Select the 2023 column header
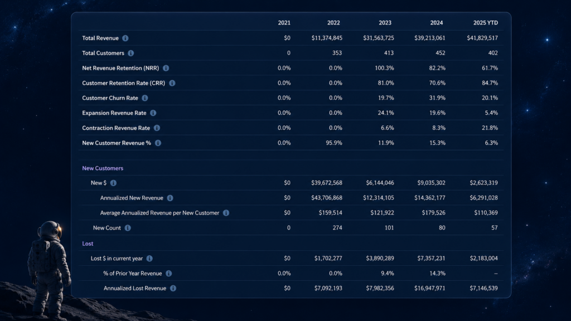Screen dimensions: 571x321 click(385, 22)
